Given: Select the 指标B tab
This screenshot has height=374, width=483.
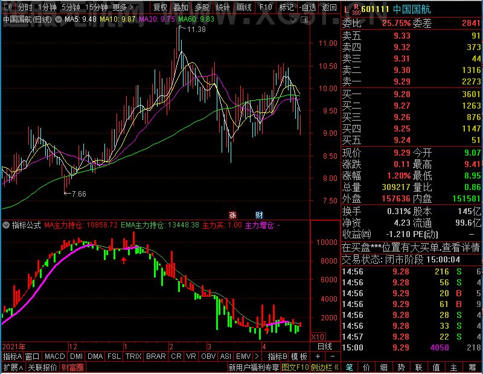Looking at the screenshot, I should [x=277, y=357].
